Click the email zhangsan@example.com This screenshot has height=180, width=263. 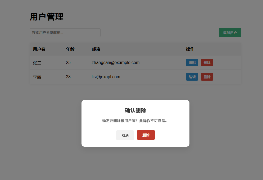pos(116,63)
